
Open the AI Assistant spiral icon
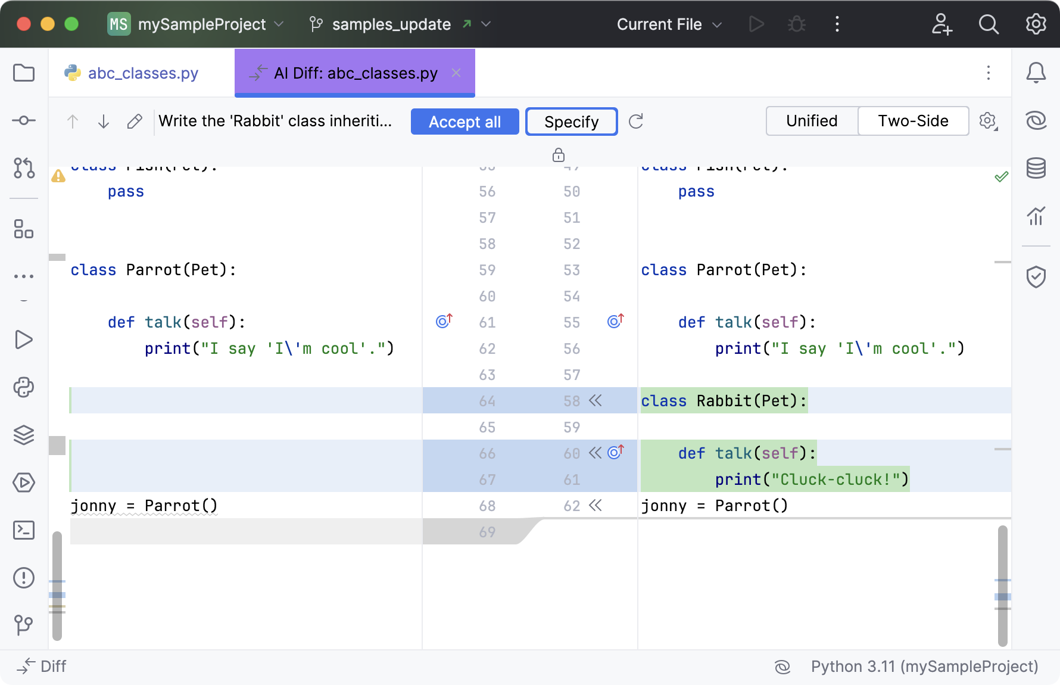[1036, 120]
